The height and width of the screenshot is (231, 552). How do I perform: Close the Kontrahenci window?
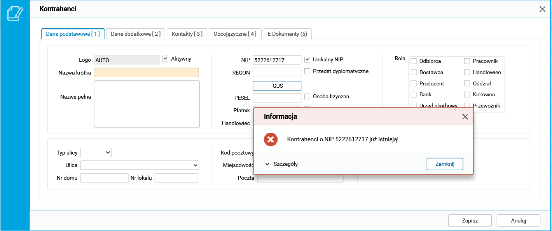(x=542, y=9)
